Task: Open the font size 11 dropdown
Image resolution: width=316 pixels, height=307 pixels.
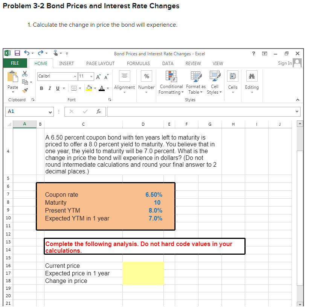Action: click(91, 76)
